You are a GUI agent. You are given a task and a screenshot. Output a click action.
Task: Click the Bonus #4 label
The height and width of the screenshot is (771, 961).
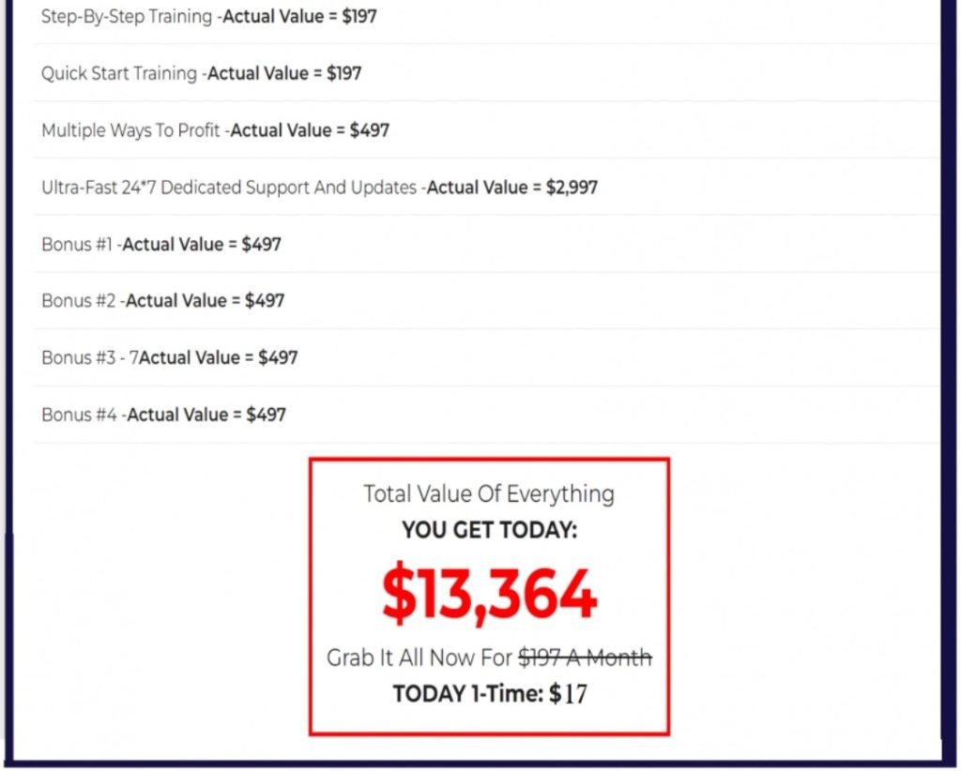click(x=80, y=415)
